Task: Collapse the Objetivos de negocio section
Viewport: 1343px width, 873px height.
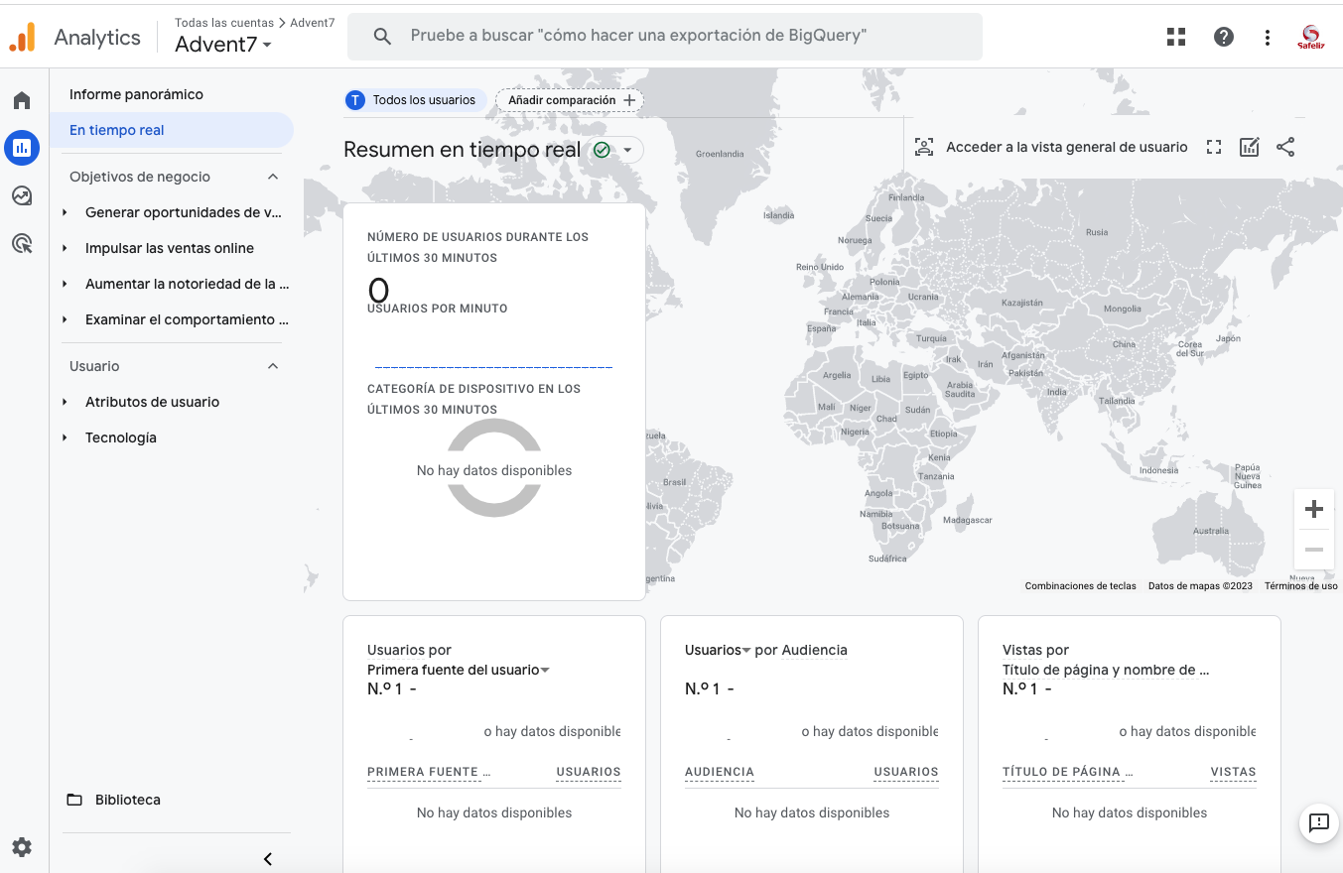Action: [x=273, y=177]
